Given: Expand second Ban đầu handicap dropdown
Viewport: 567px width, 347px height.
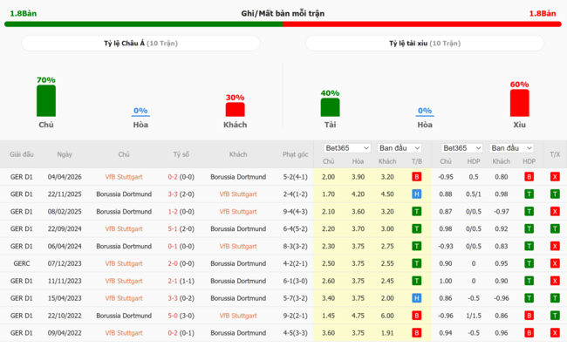Looking at the screenshot, I should [x=511, y=148].
